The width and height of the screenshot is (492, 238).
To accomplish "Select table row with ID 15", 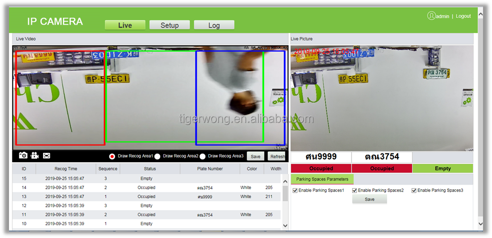I will pos(146,178).
